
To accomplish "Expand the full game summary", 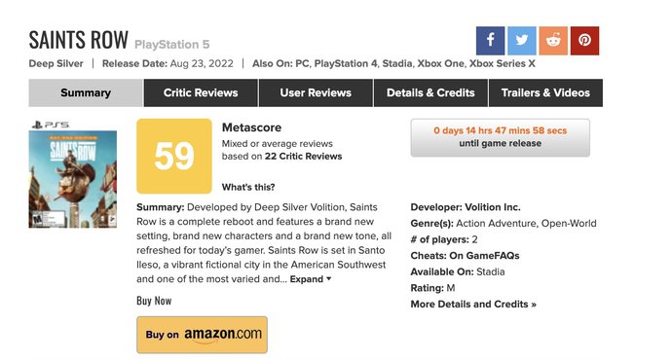I will 311,279.
